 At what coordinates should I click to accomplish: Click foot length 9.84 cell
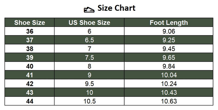(x=169, y=66)
